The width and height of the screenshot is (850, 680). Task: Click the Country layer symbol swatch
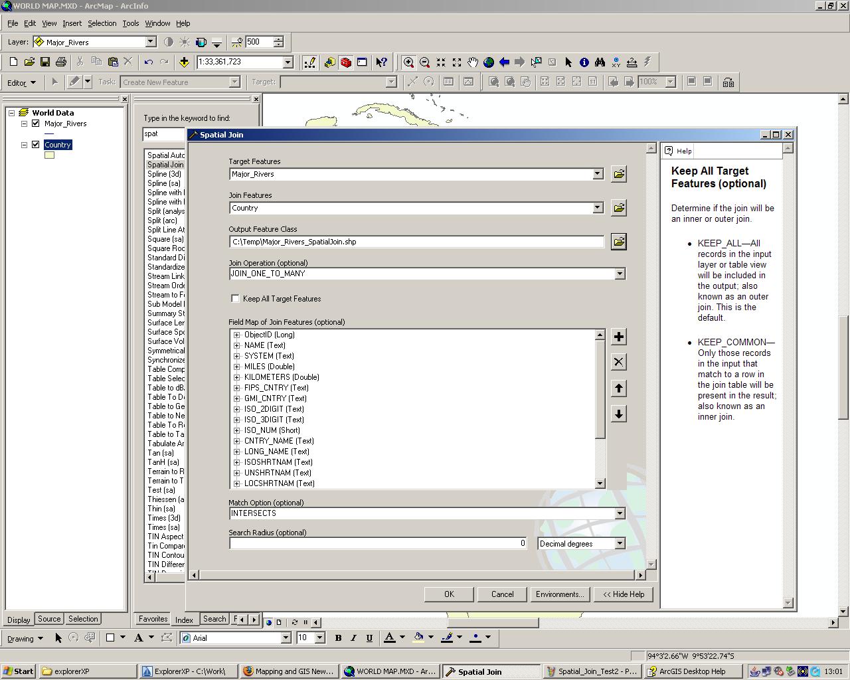pos(49,155)
